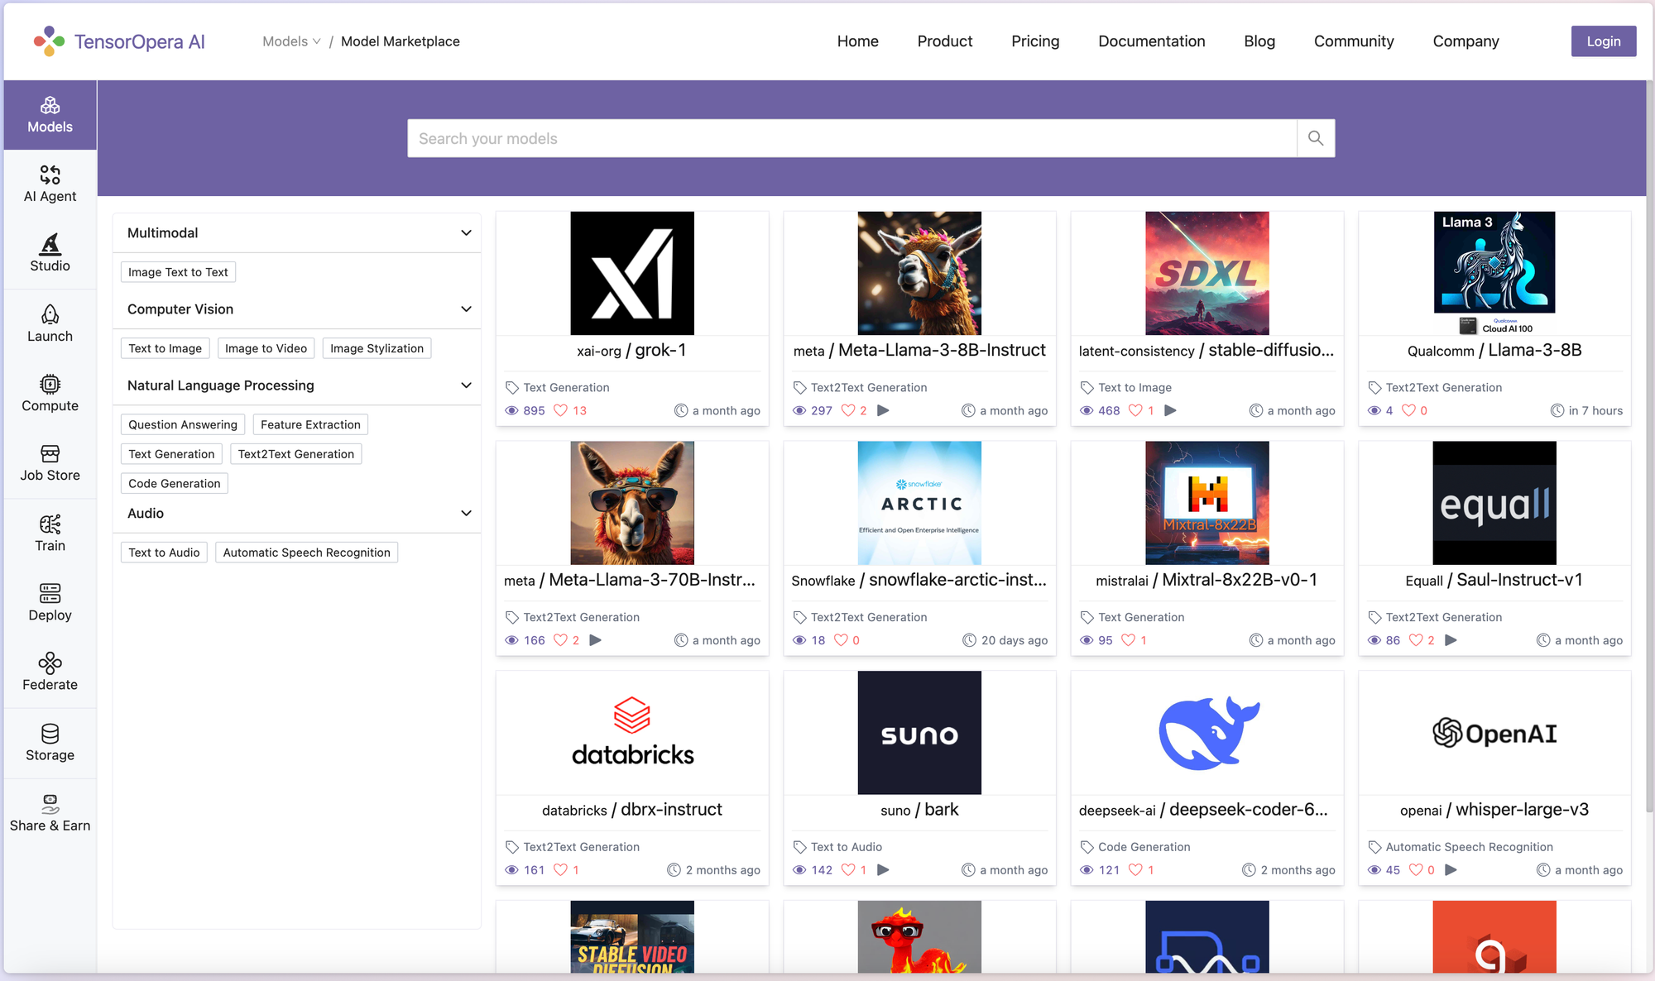Play the Meta-Llama-3-8B-Instruct model demo

point(883,409)
